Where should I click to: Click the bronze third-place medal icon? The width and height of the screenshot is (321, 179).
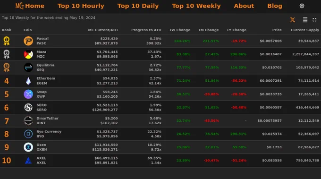tap(7, 68)
